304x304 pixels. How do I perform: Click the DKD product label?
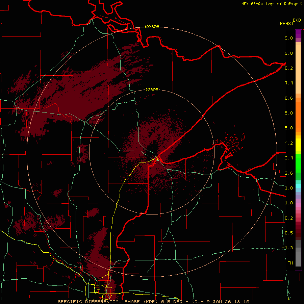pos(297,20)
